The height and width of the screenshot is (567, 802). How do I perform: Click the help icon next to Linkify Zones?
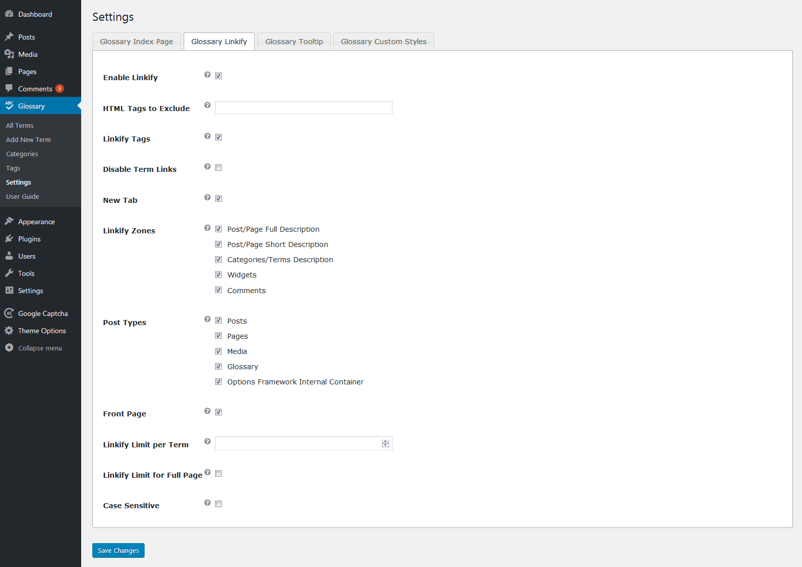[x=207, y=228]
